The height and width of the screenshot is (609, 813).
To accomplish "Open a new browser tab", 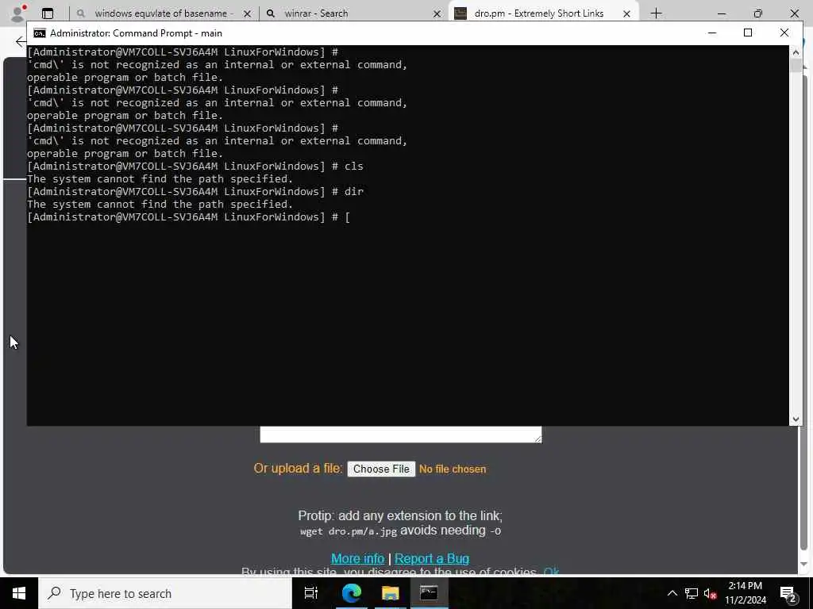I will (656, 13).
